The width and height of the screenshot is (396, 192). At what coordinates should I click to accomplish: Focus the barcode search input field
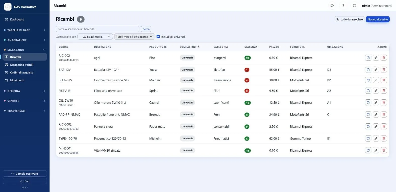click(97, 29)
